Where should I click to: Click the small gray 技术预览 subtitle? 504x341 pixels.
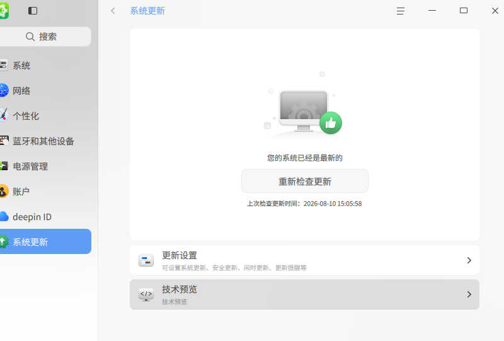(175, 302)
